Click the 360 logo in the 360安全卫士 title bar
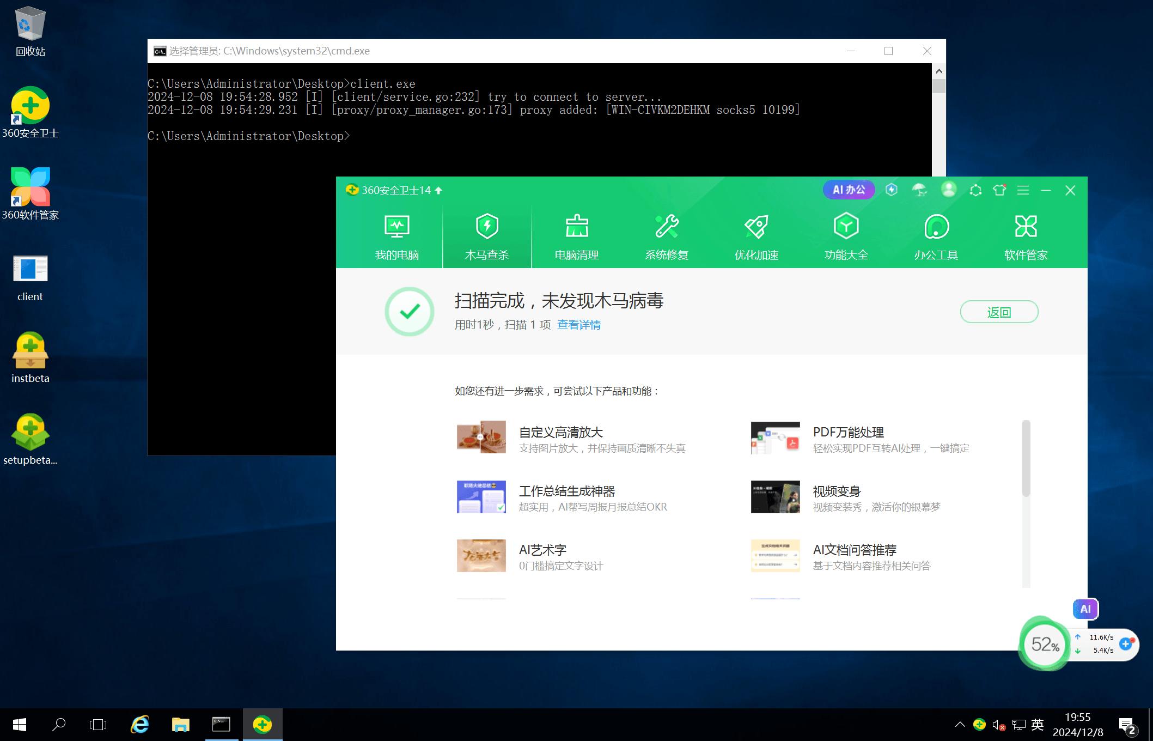 coord(352,190)
